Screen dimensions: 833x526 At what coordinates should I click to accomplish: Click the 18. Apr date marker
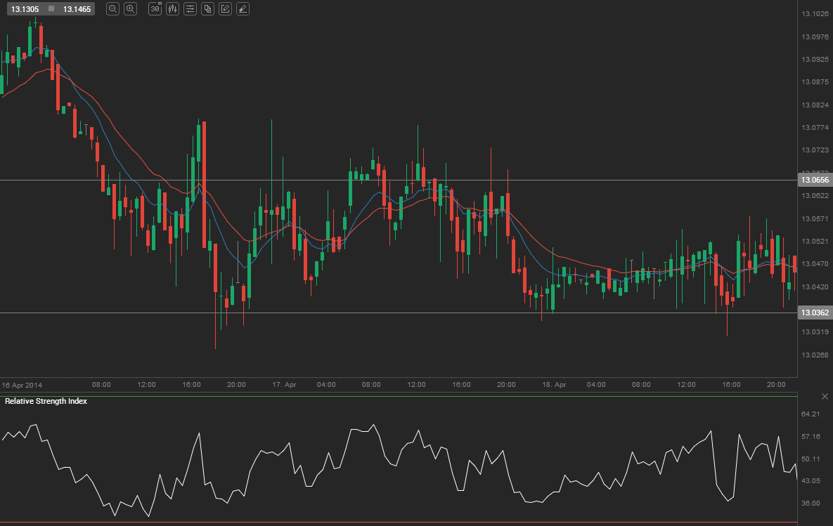point(553,385)
